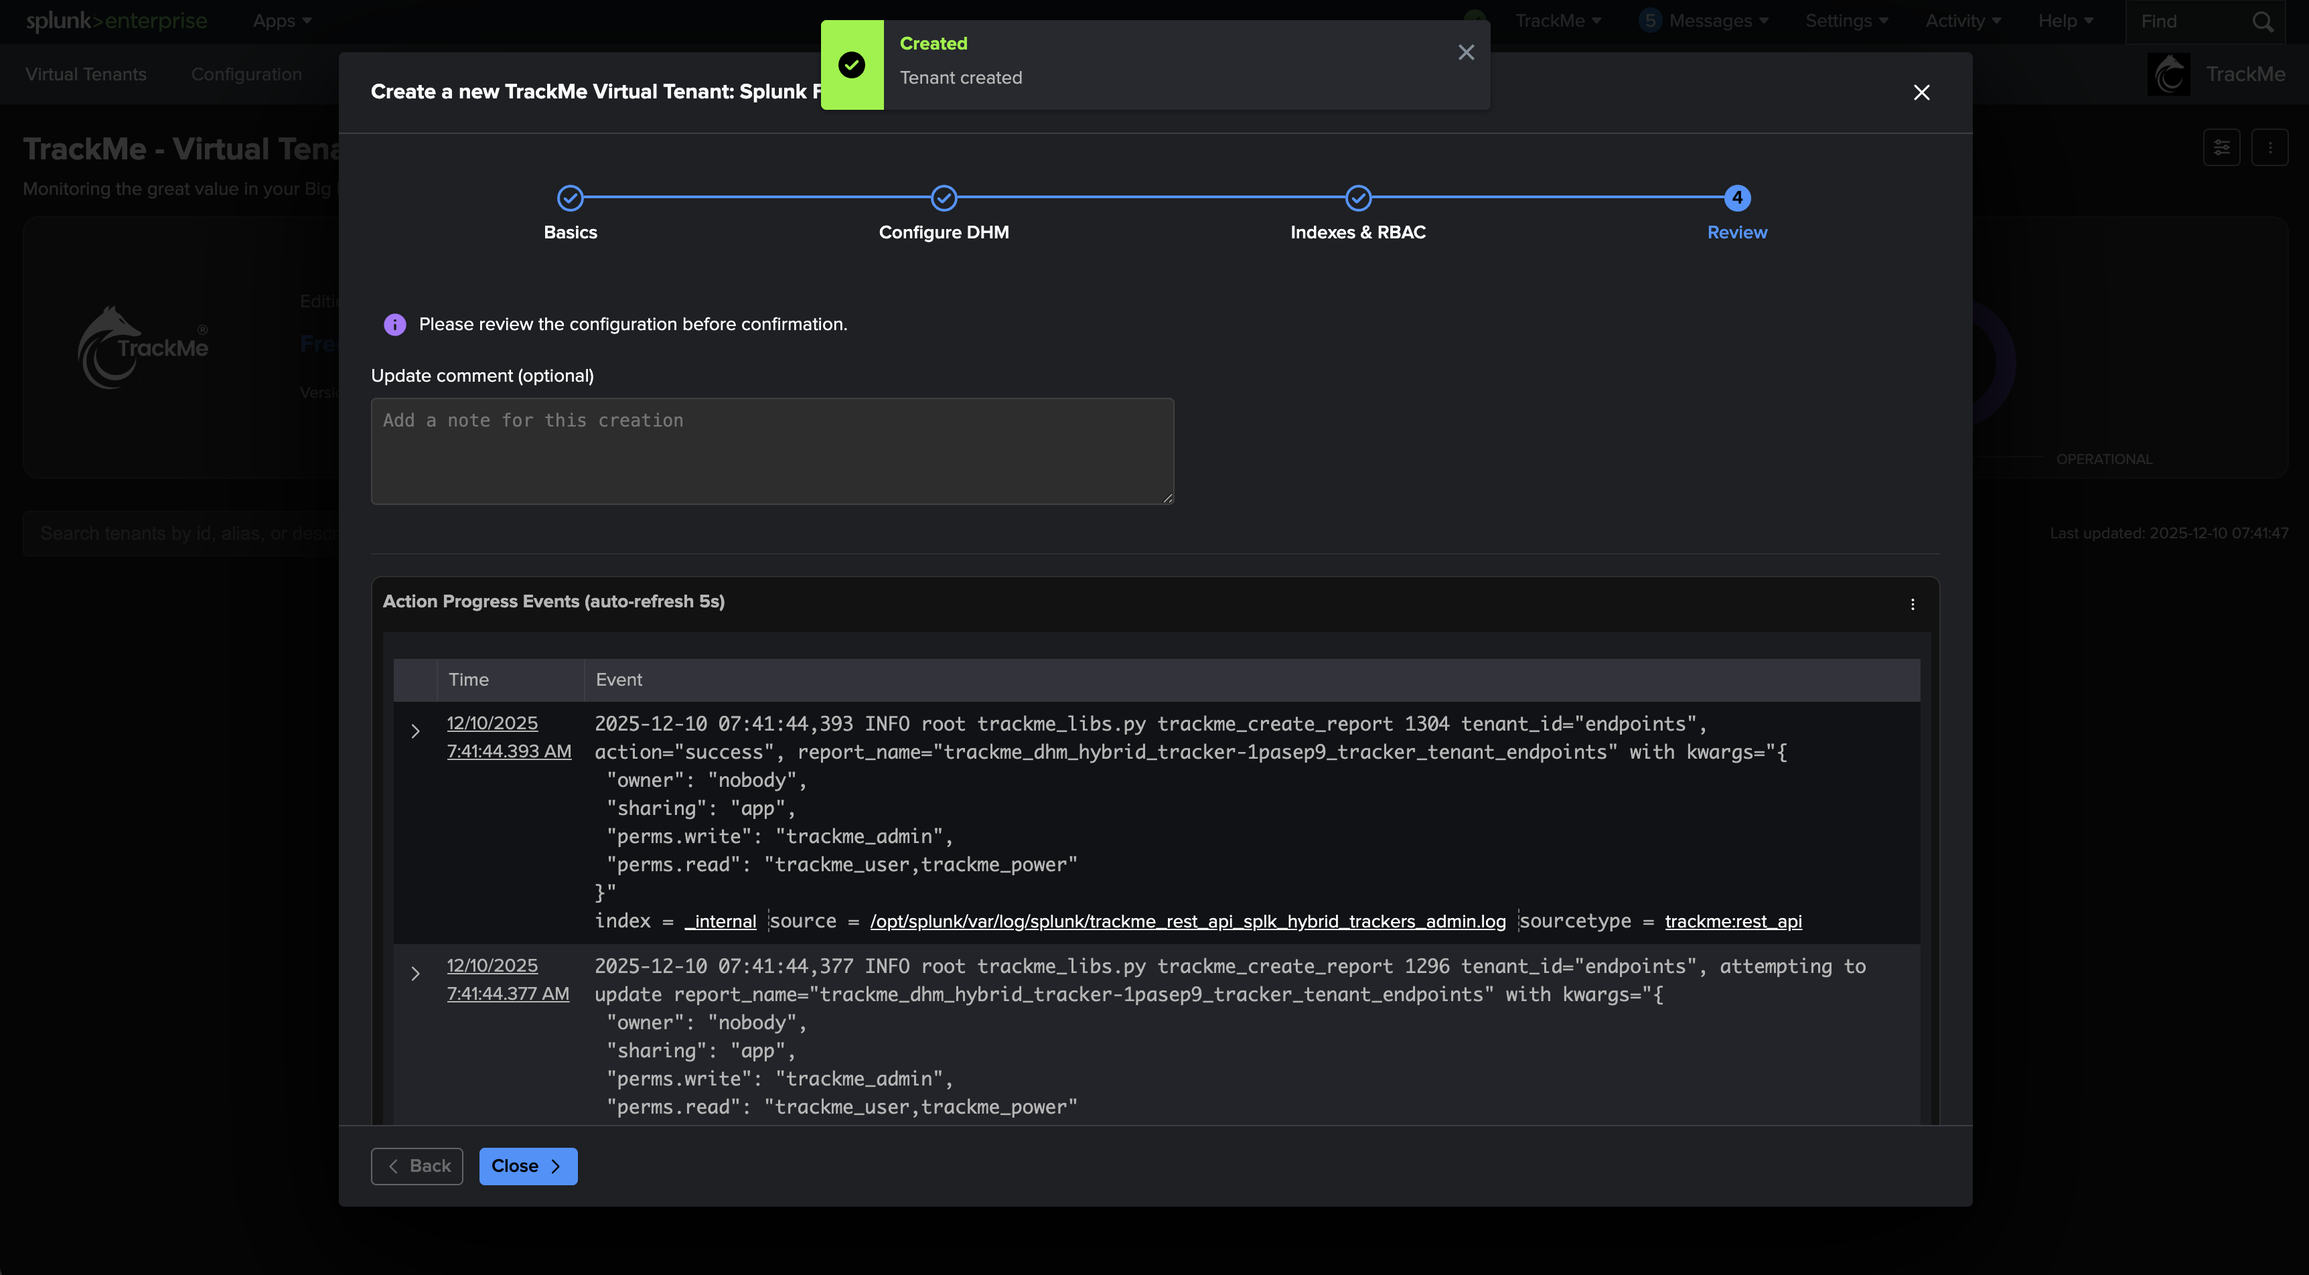
Task: Click the Basics step checkmark icon
Action: pos(570,198)
